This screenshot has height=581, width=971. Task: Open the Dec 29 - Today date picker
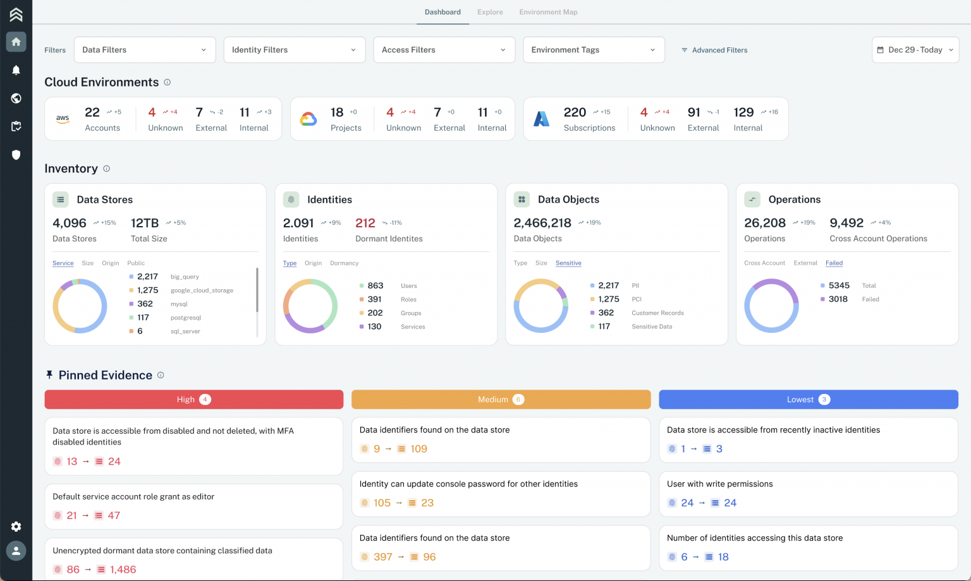(x=915, y=50)
